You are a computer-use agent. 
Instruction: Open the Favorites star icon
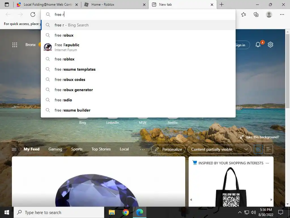click(244, 14)
